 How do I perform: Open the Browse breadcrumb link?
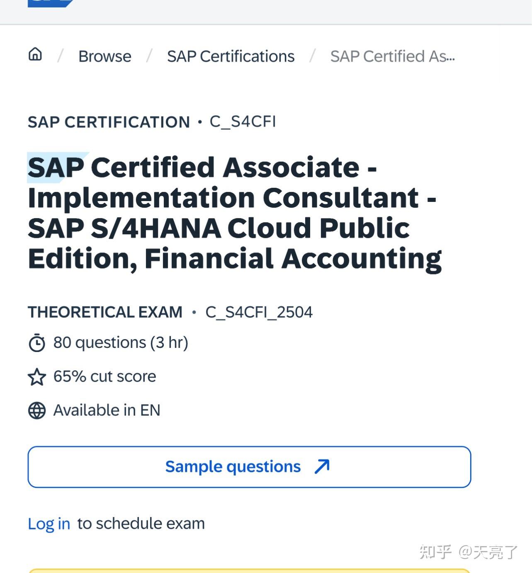[x=105, y=56]
